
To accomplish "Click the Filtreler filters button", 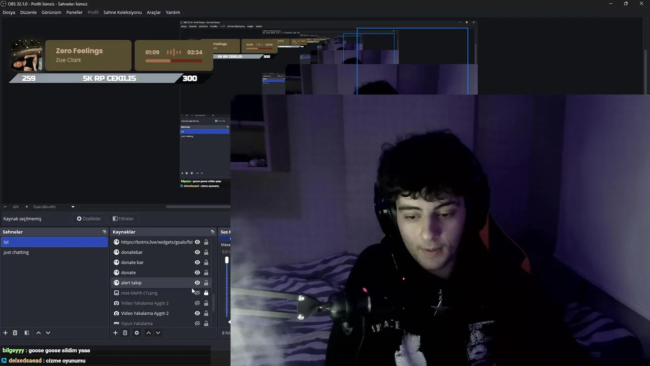I will 123,219.
